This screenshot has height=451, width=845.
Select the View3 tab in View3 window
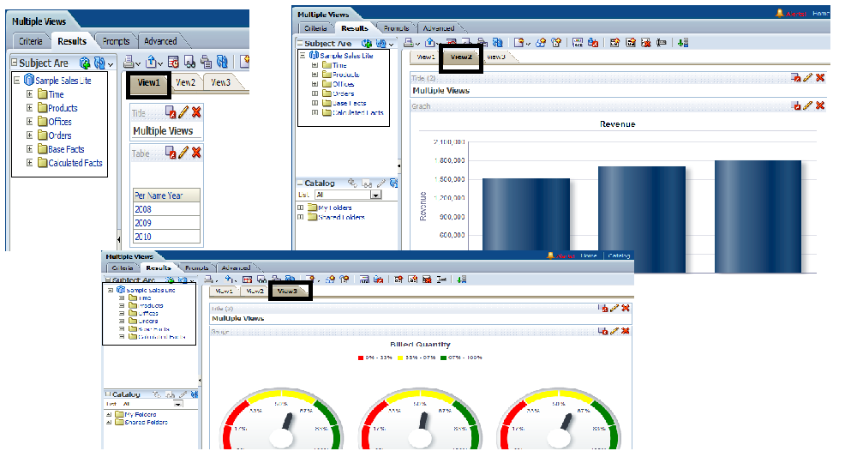click(287, 291)
